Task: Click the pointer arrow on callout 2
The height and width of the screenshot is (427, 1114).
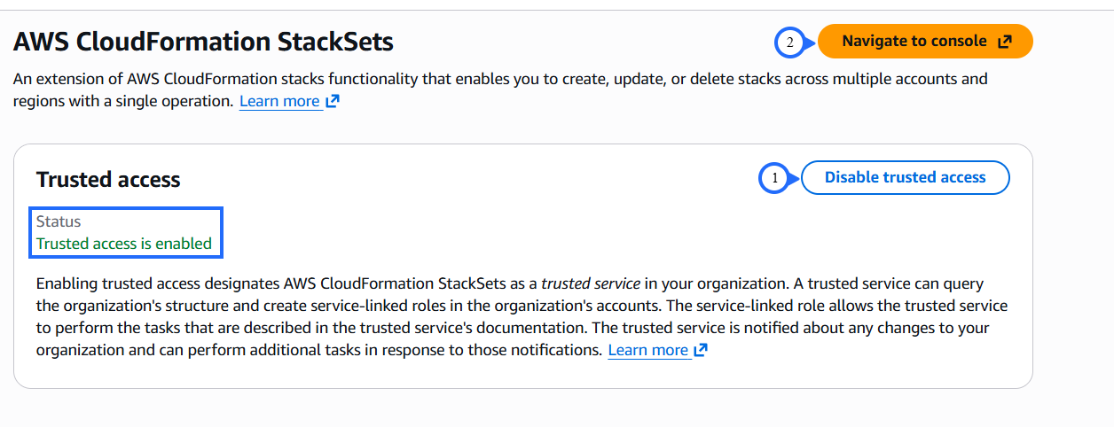Action: click(x=812, y=42)
